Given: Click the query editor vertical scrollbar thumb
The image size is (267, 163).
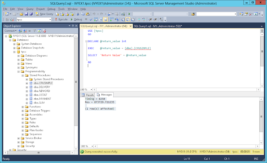Looking at the screenshot, I should [262, 51].
